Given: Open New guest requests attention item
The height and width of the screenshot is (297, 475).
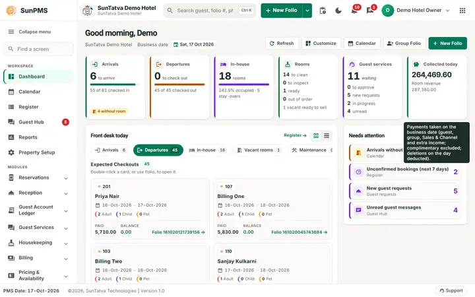Looking at the screenshot, I should 405,191.
